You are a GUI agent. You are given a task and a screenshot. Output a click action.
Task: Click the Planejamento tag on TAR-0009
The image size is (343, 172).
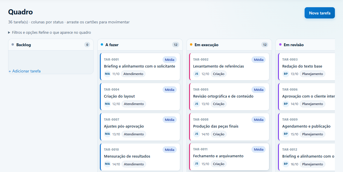(312, 134)
